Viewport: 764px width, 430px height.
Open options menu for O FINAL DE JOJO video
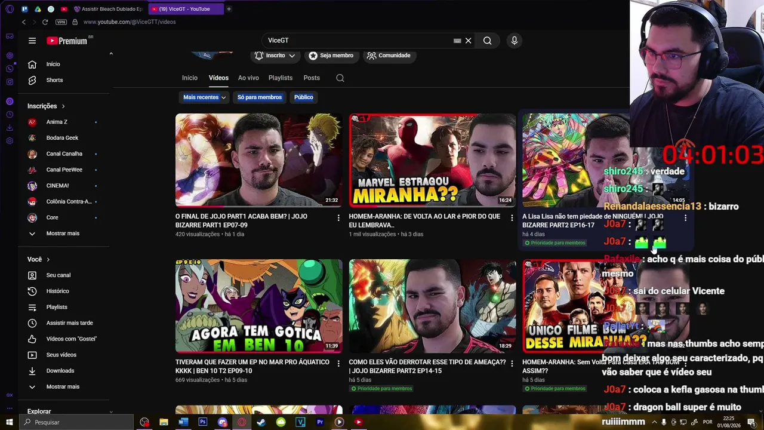click(x=338, y=218)
